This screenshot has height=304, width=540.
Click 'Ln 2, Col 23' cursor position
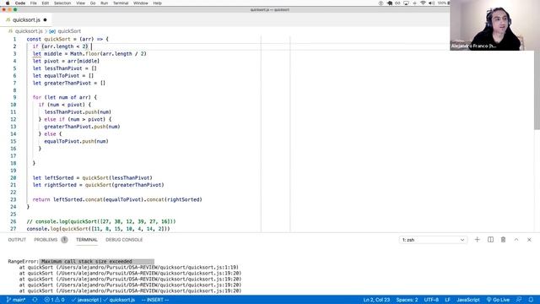pyautogui.click(x=376, y=300)
